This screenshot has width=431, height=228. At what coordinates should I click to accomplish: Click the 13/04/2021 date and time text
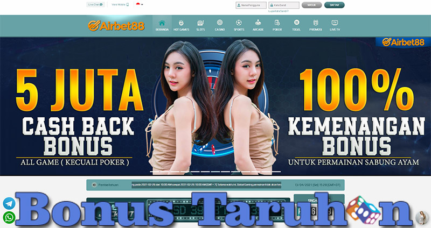point(317,185)
